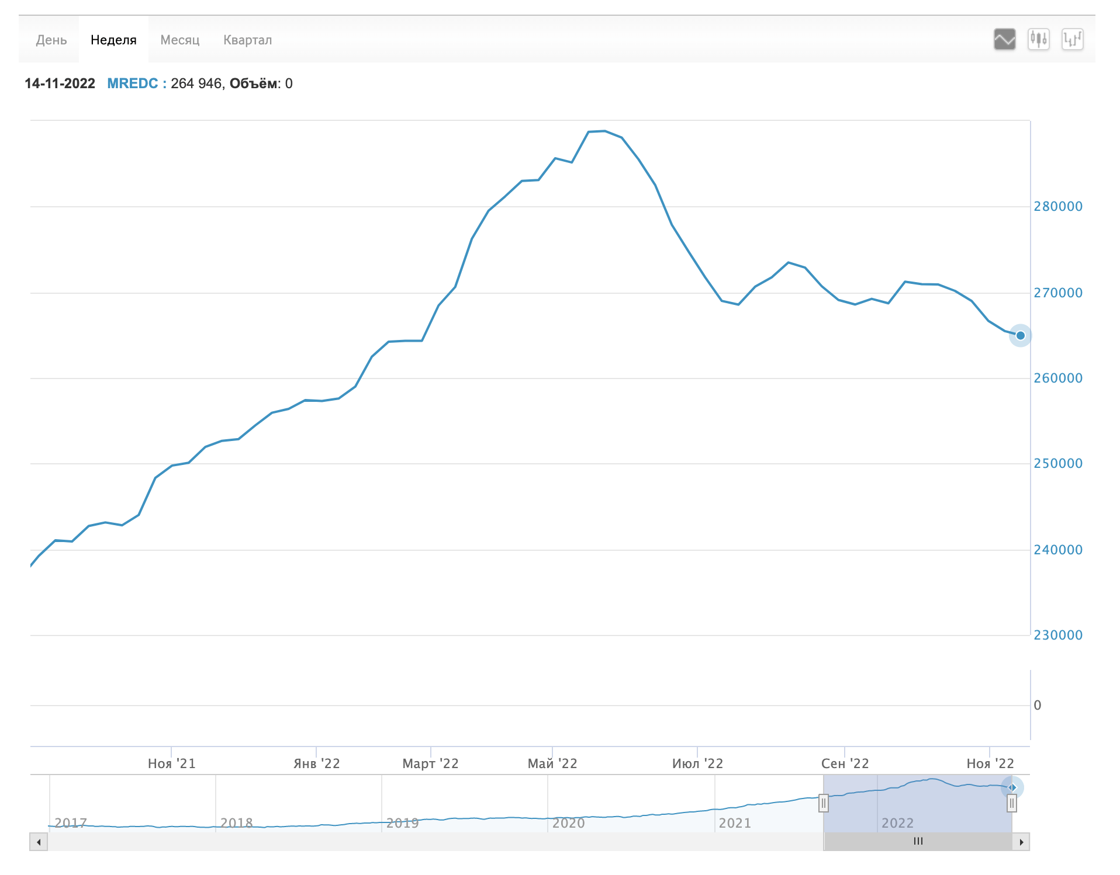Click the 230000 axis label

pos(1058,635)
